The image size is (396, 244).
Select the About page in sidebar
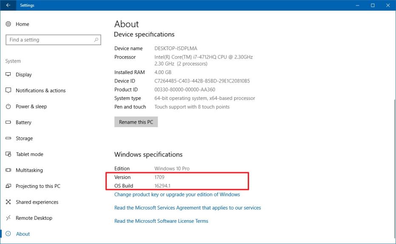pyautogui.click(x=23, y=234)
